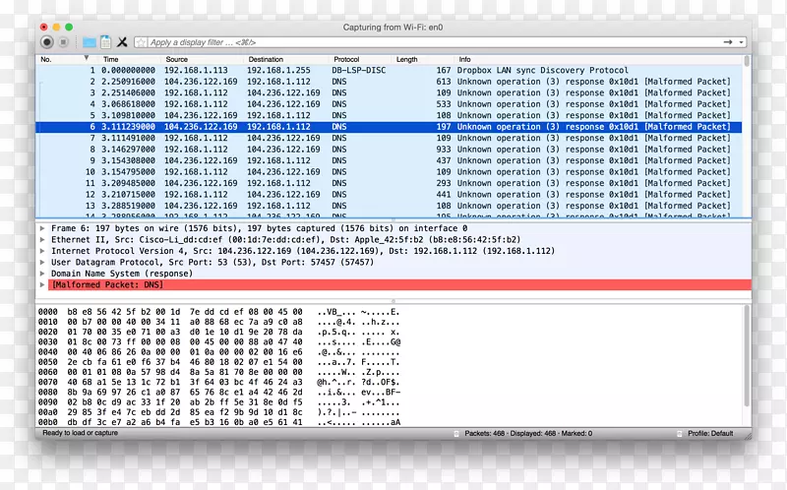Click source 192.168.1.113 in packet 1
787x490 pixels.
[x=196, y=70]
